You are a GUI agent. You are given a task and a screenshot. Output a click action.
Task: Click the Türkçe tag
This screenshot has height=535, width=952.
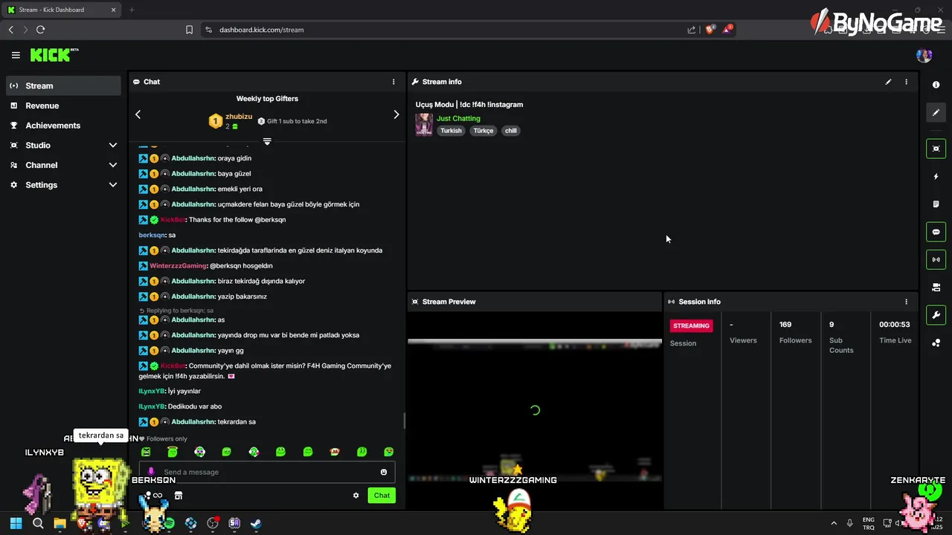pos(483,131)
